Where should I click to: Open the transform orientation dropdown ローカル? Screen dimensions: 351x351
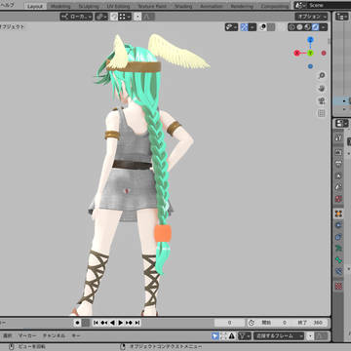tap(76, 17)
